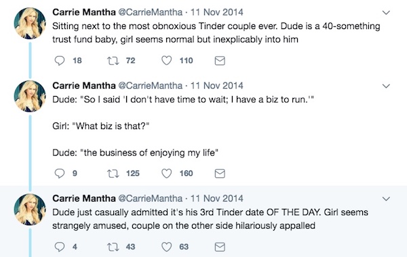Open 11 Nov 2014 timestamp of third tweet
The image size is (407, 257).
[x=217, y=199]
